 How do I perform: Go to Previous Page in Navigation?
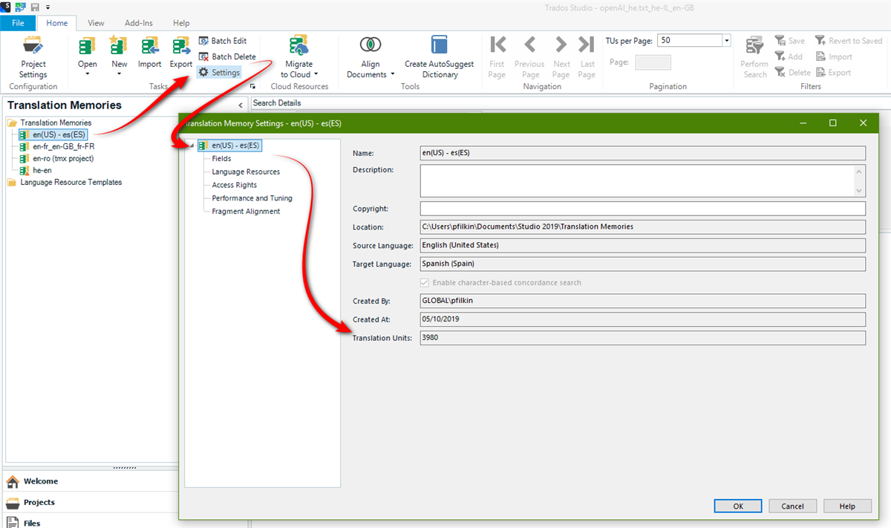pos(529,57)
